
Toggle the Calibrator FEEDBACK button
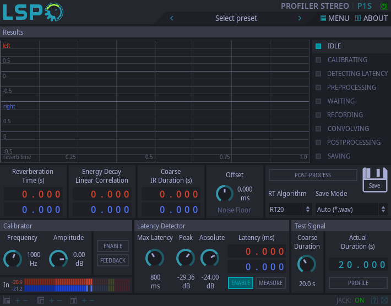113,260
